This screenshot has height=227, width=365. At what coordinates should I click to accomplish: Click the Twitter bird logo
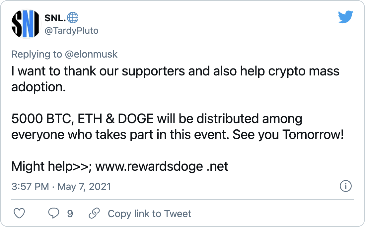[345, 17]
